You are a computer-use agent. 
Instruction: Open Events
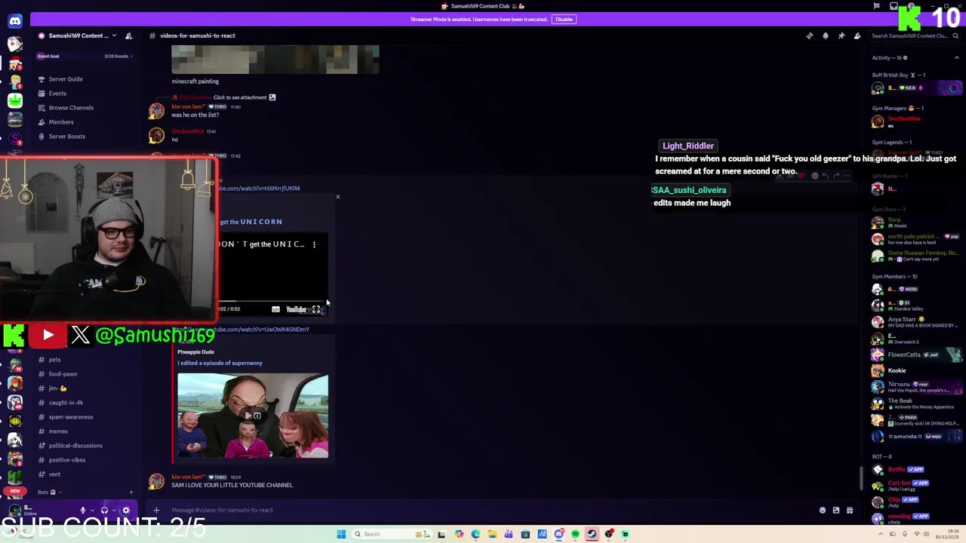point(57,94)
